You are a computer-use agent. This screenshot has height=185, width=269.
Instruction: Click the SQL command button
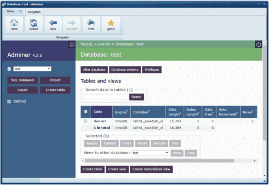(x=23, y=80)
